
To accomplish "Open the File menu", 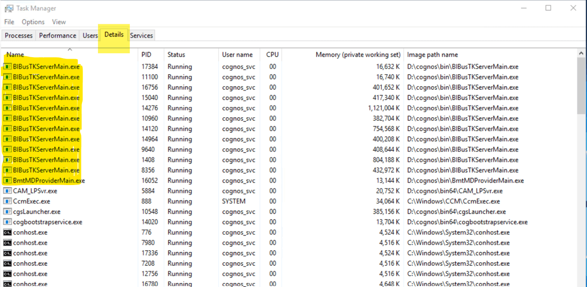I will point(9,22).
